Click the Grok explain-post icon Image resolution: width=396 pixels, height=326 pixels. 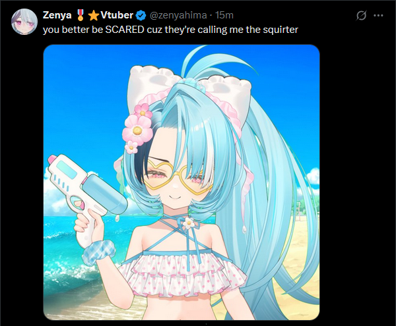[x=361, y=16]
